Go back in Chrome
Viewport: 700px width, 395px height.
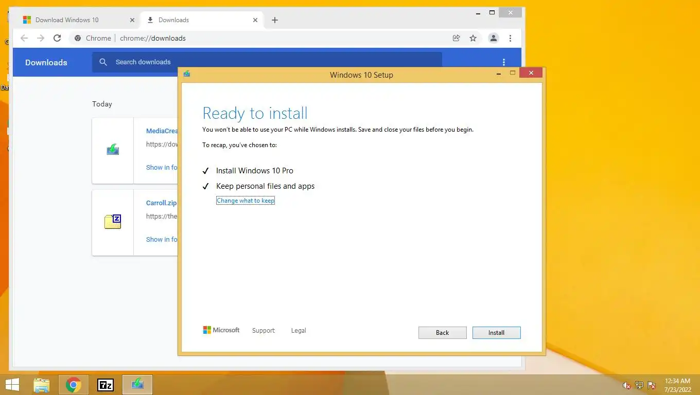click(x=24, y=38)
